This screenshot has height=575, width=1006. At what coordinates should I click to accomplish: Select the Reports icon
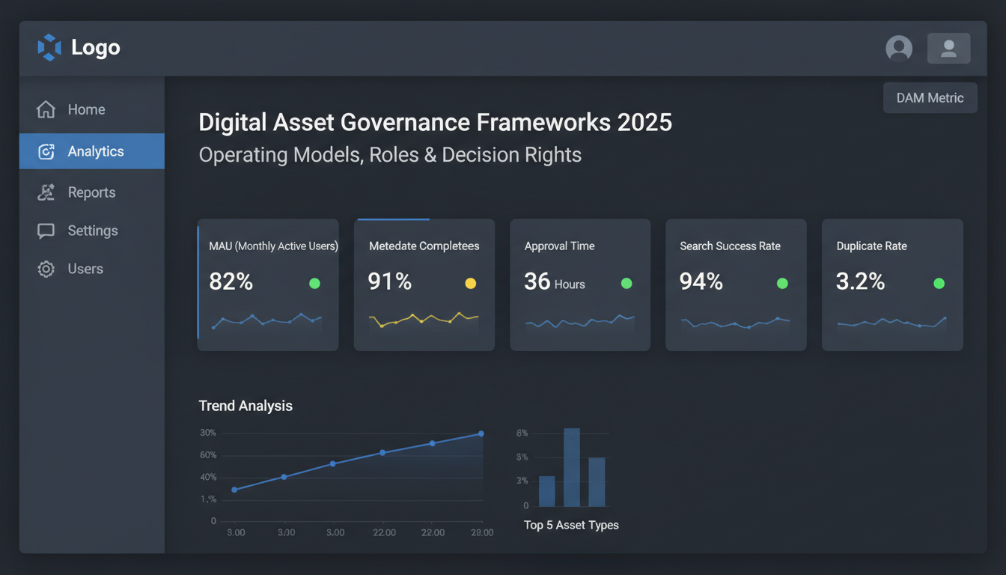click(46, 192)
